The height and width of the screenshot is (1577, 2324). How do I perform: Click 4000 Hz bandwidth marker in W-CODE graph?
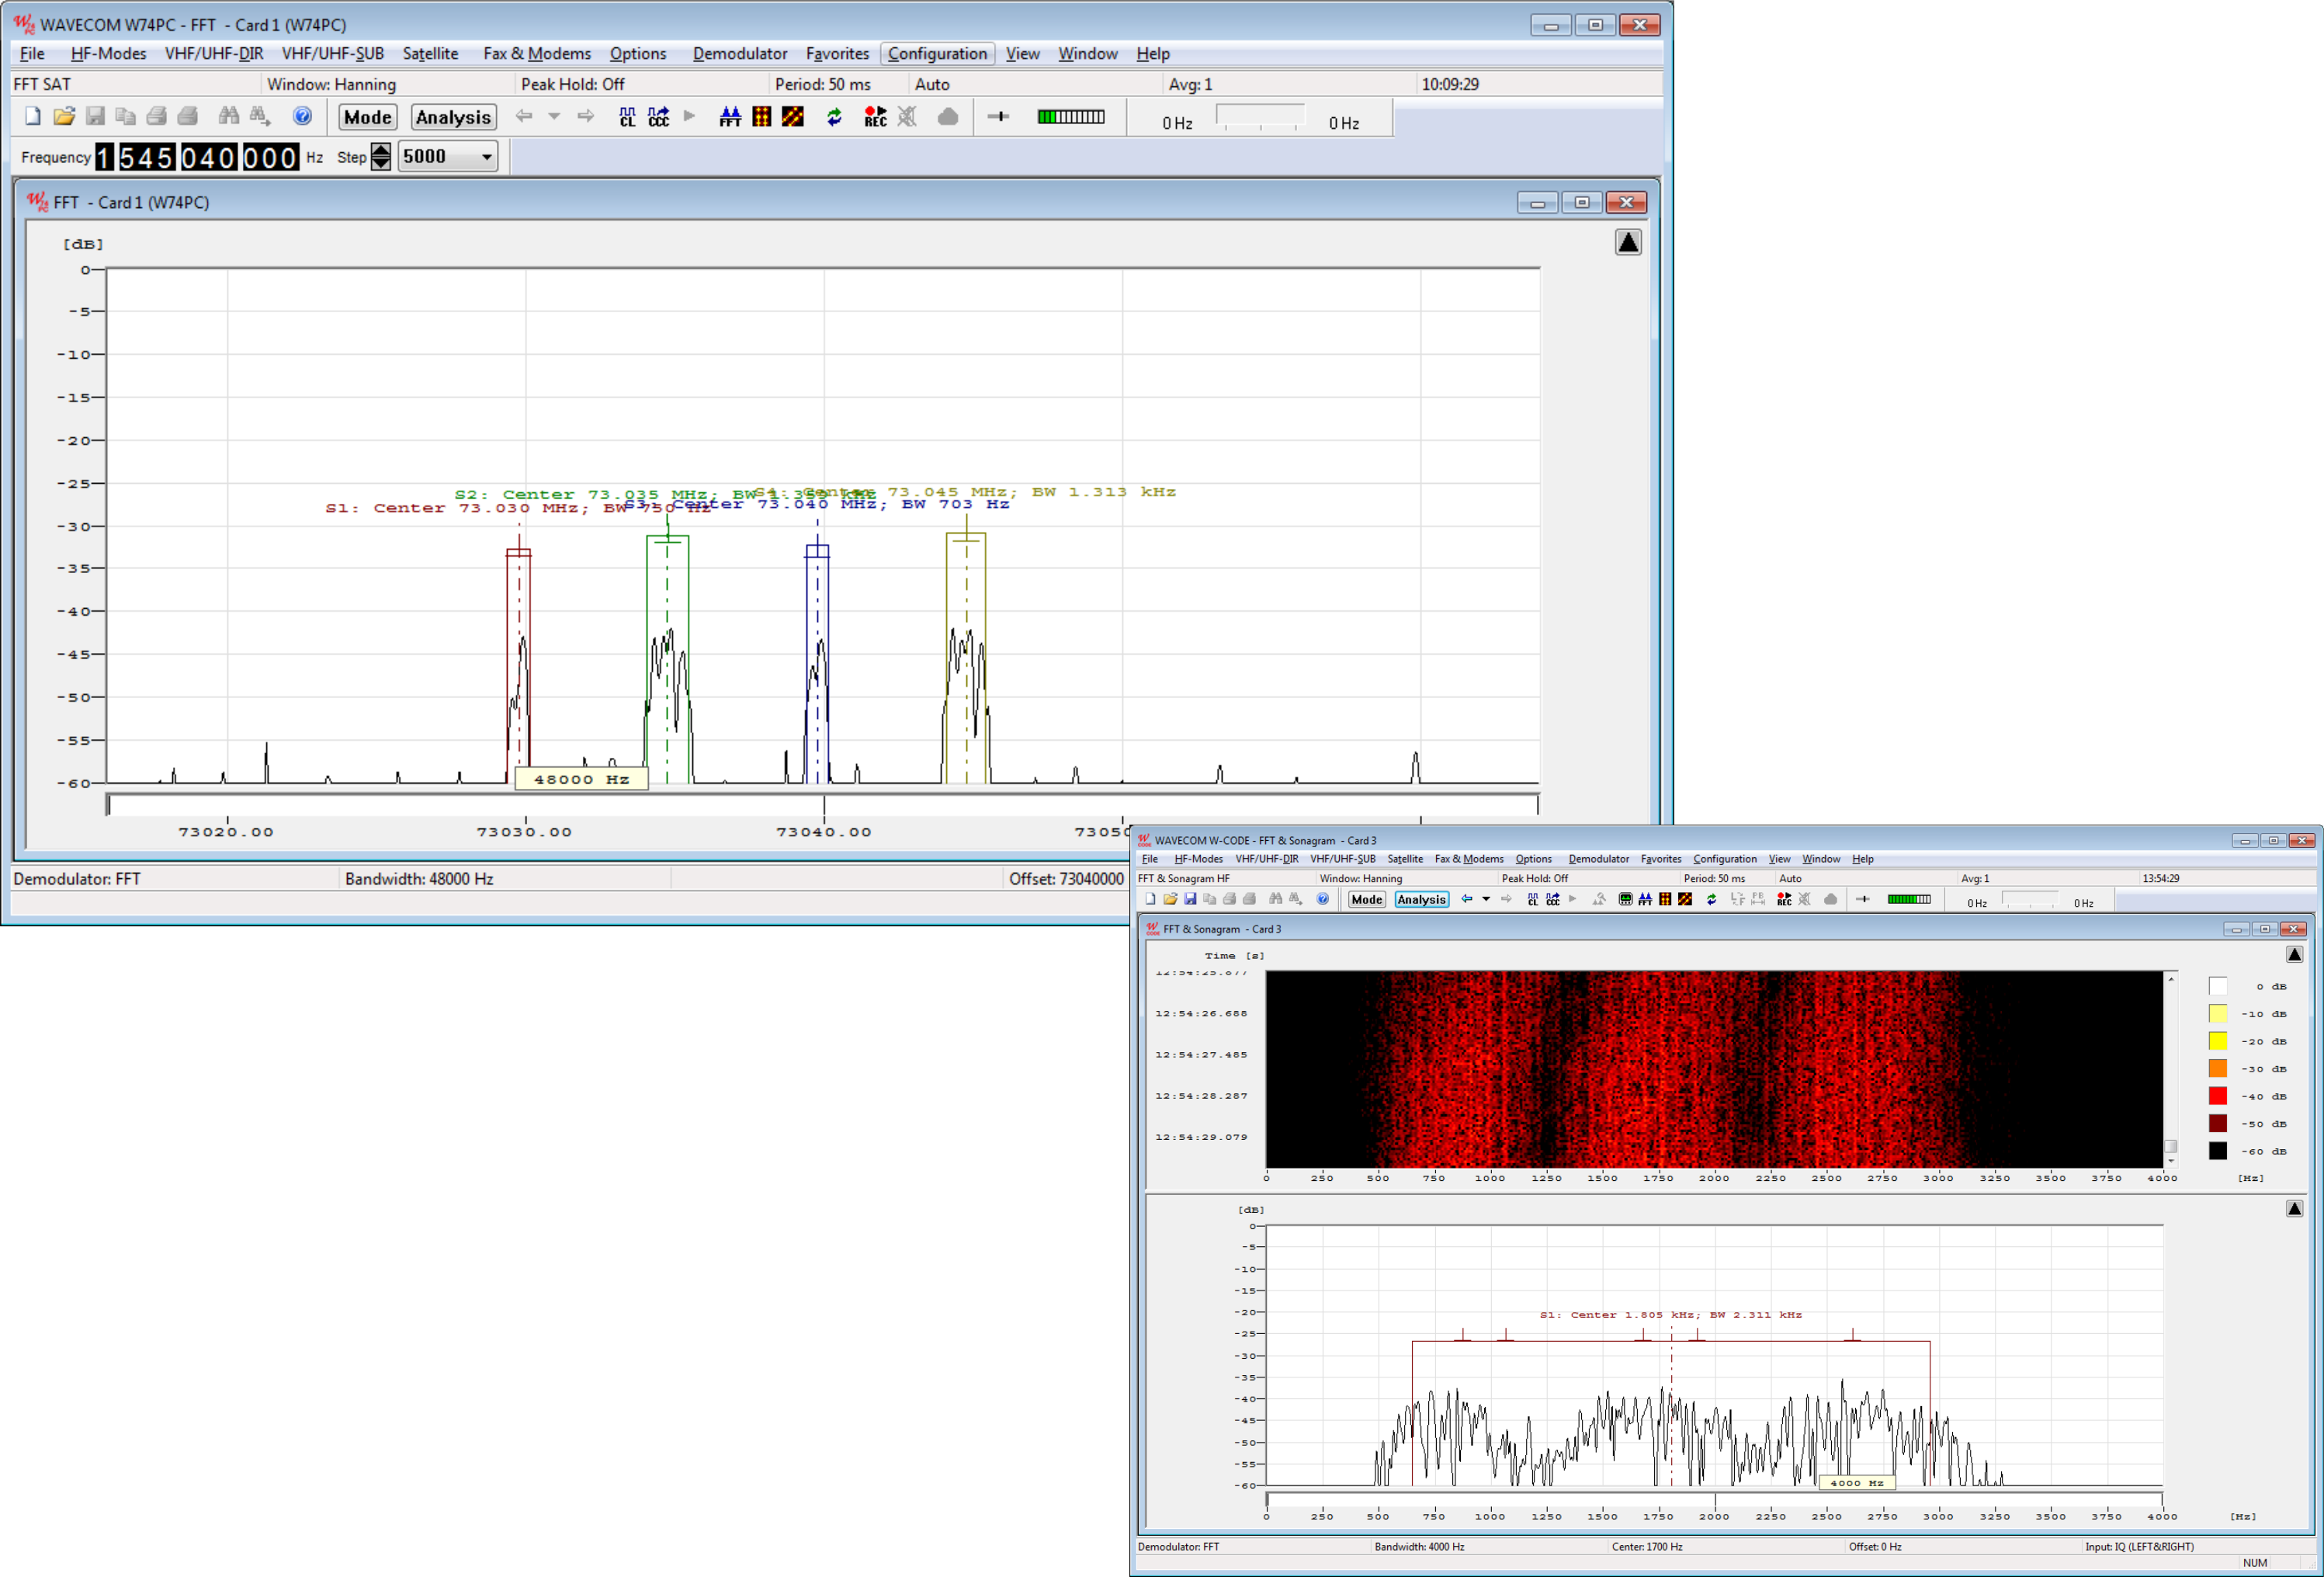[x=1857, y=1483]
